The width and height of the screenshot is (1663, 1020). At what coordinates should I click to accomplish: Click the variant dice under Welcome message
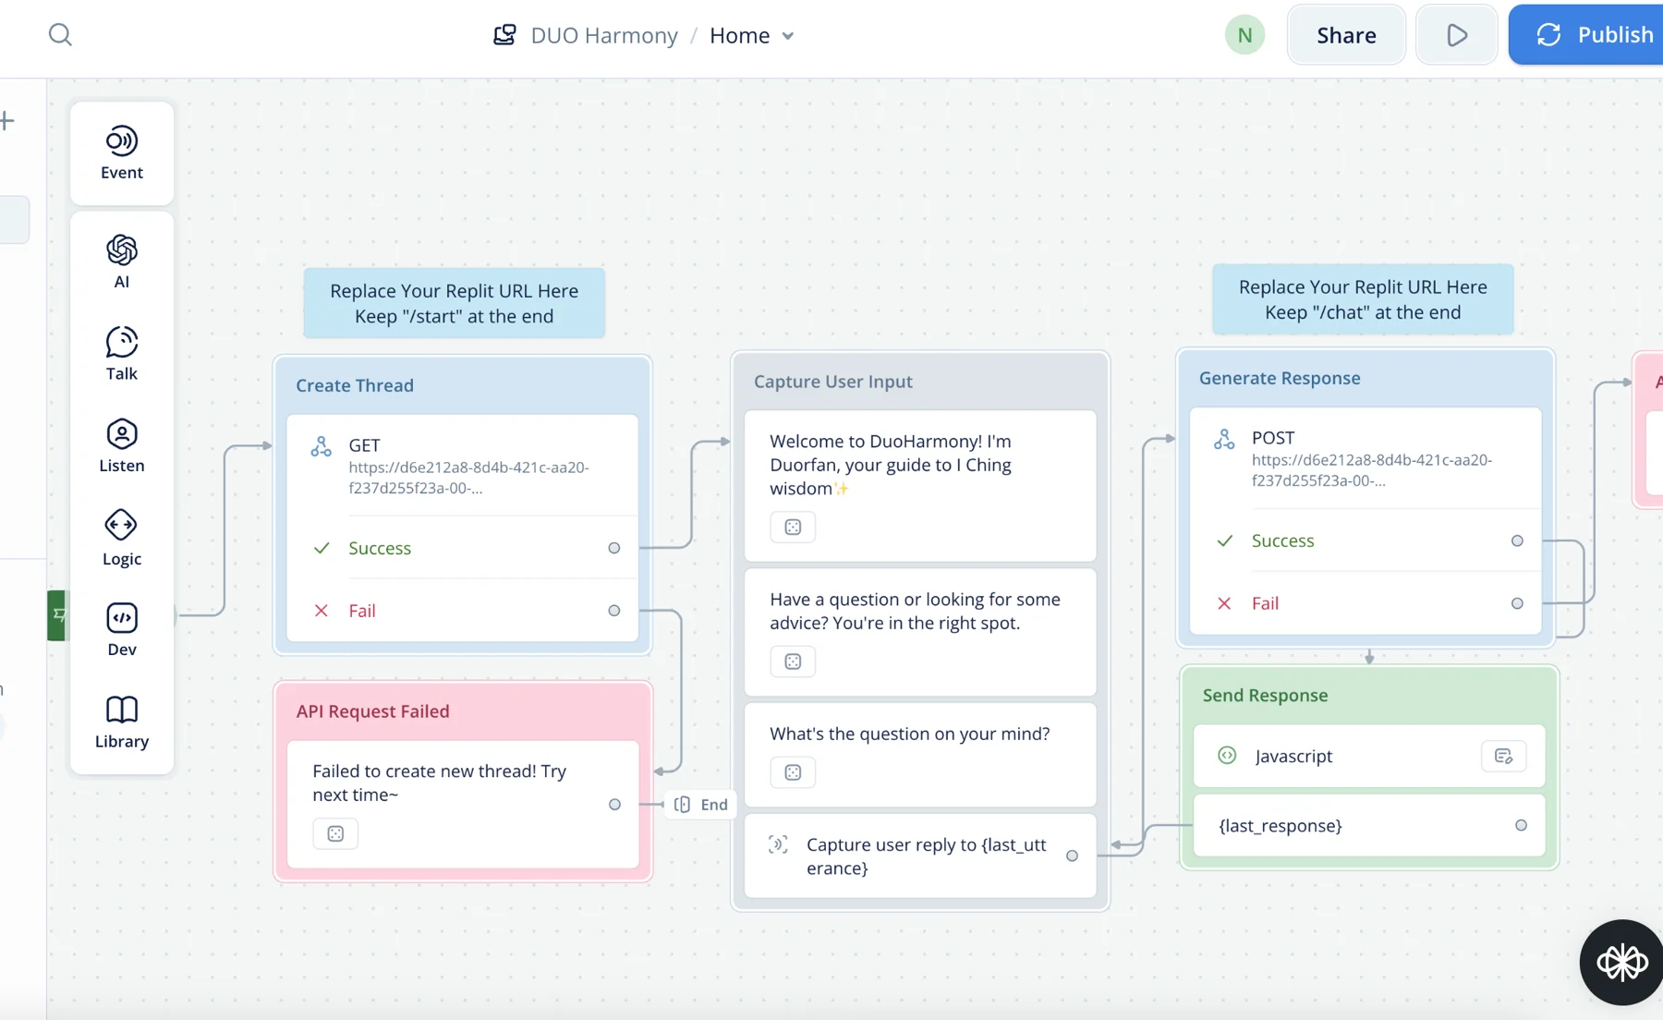pos(793,528)
